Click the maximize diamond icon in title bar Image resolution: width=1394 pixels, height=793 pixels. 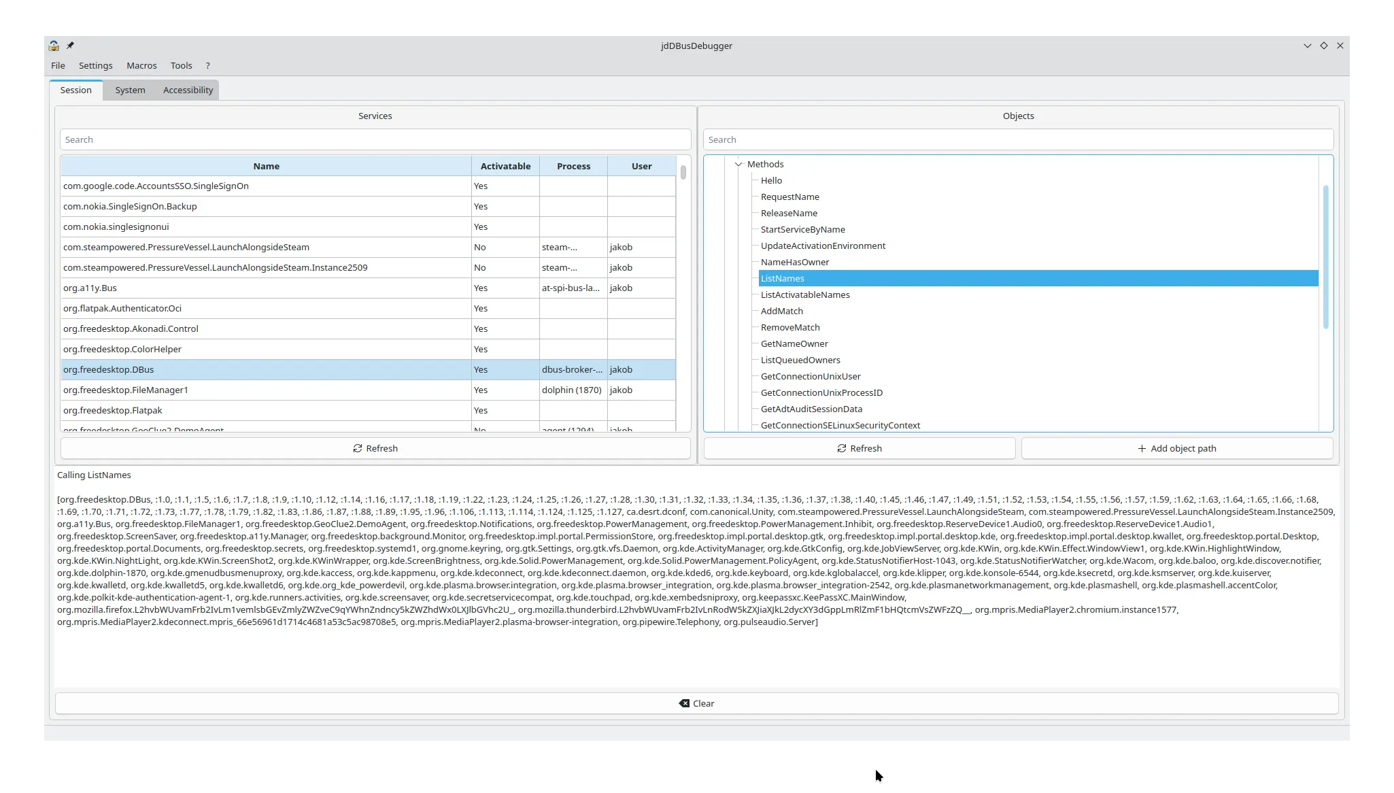tap(1324, 46)
